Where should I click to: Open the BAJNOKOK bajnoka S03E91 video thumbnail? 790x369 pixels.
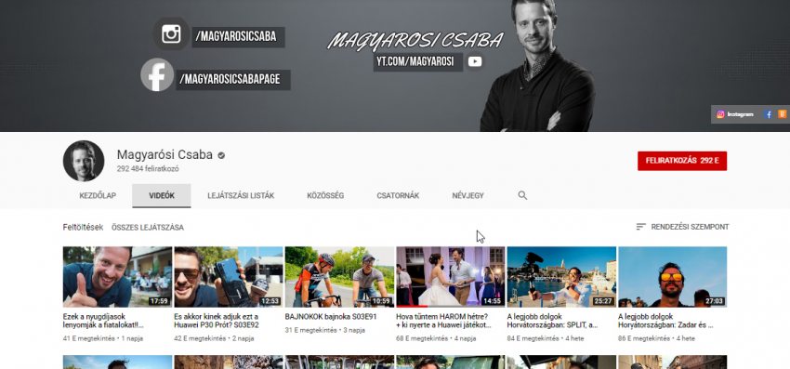point(339,277)
